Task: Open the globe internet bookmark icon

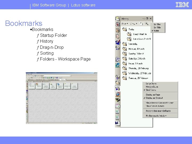Action: [x=118, y=94]
